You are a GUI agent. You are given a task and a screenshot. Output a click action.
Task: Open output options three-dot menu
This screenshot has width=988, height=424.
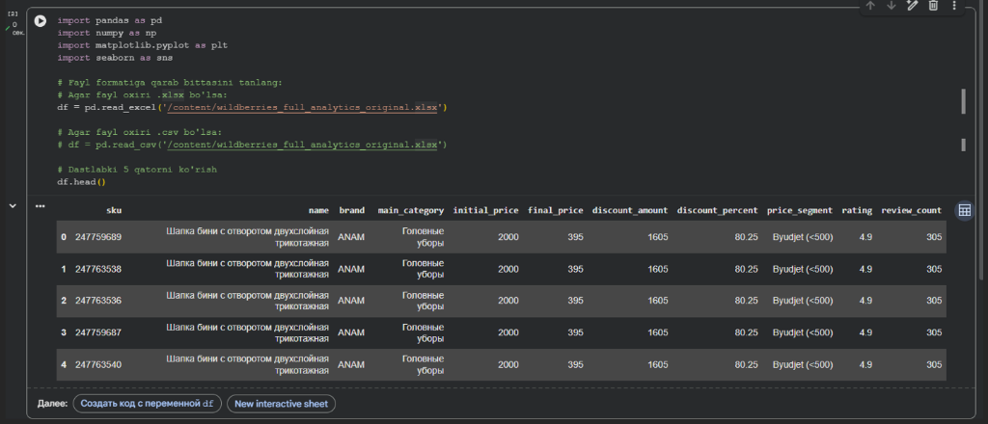pyautogui.click(x=41, y=205)
